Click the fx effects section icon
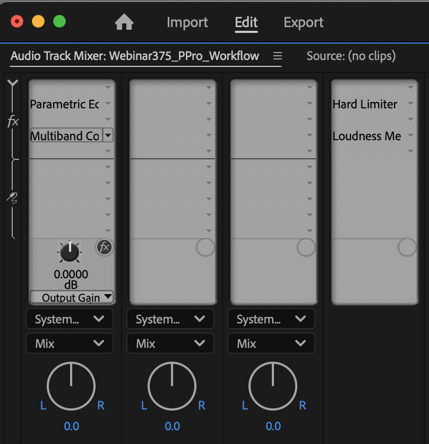429x444 pixels. 13,122
